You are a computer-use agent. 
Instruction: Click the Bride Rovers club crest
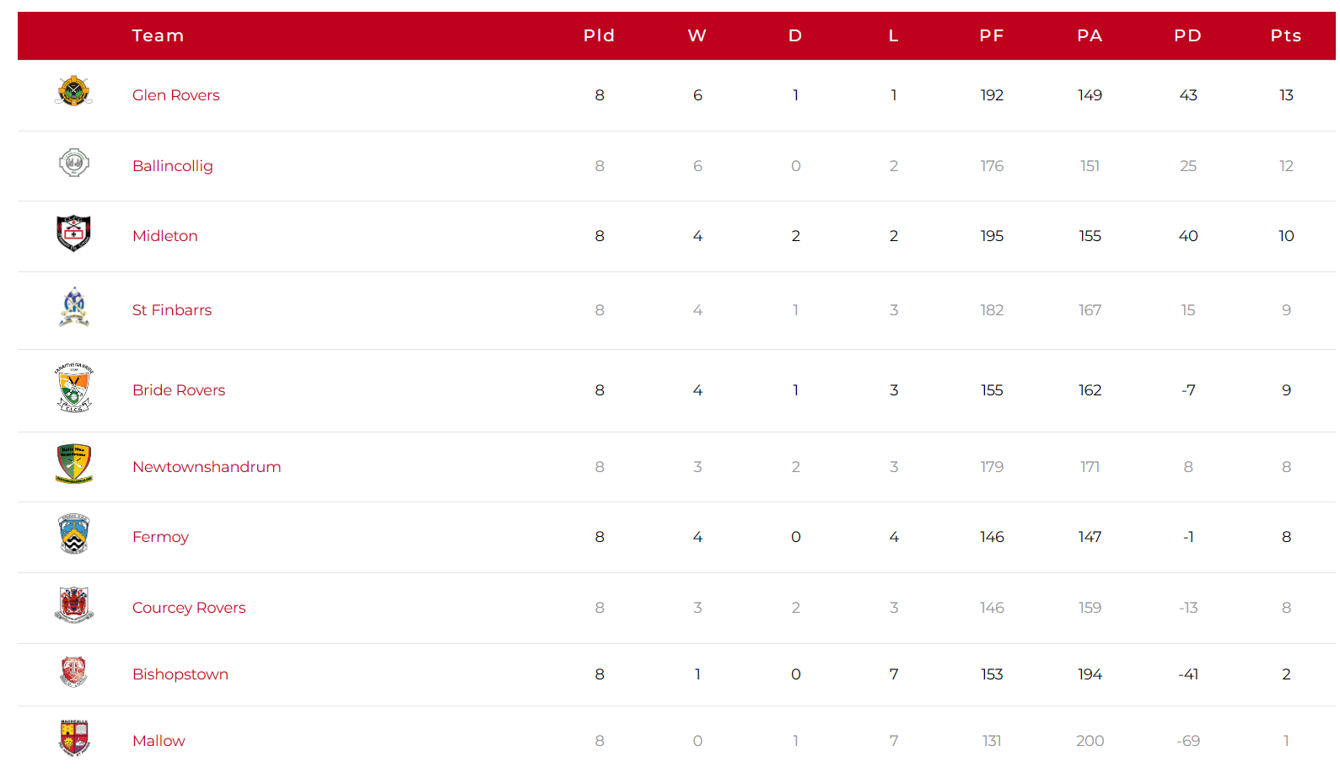pos(74,388)
